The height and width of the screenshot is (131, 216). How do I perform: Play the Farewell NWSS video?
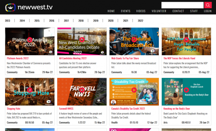click(x=82, y=90)
